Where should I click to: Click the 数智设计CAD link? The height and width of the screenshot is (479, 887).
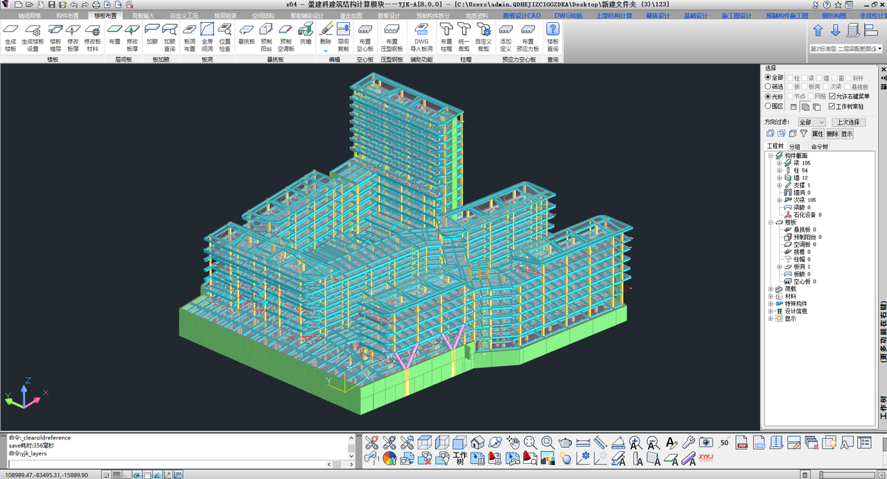click(522, 15)
